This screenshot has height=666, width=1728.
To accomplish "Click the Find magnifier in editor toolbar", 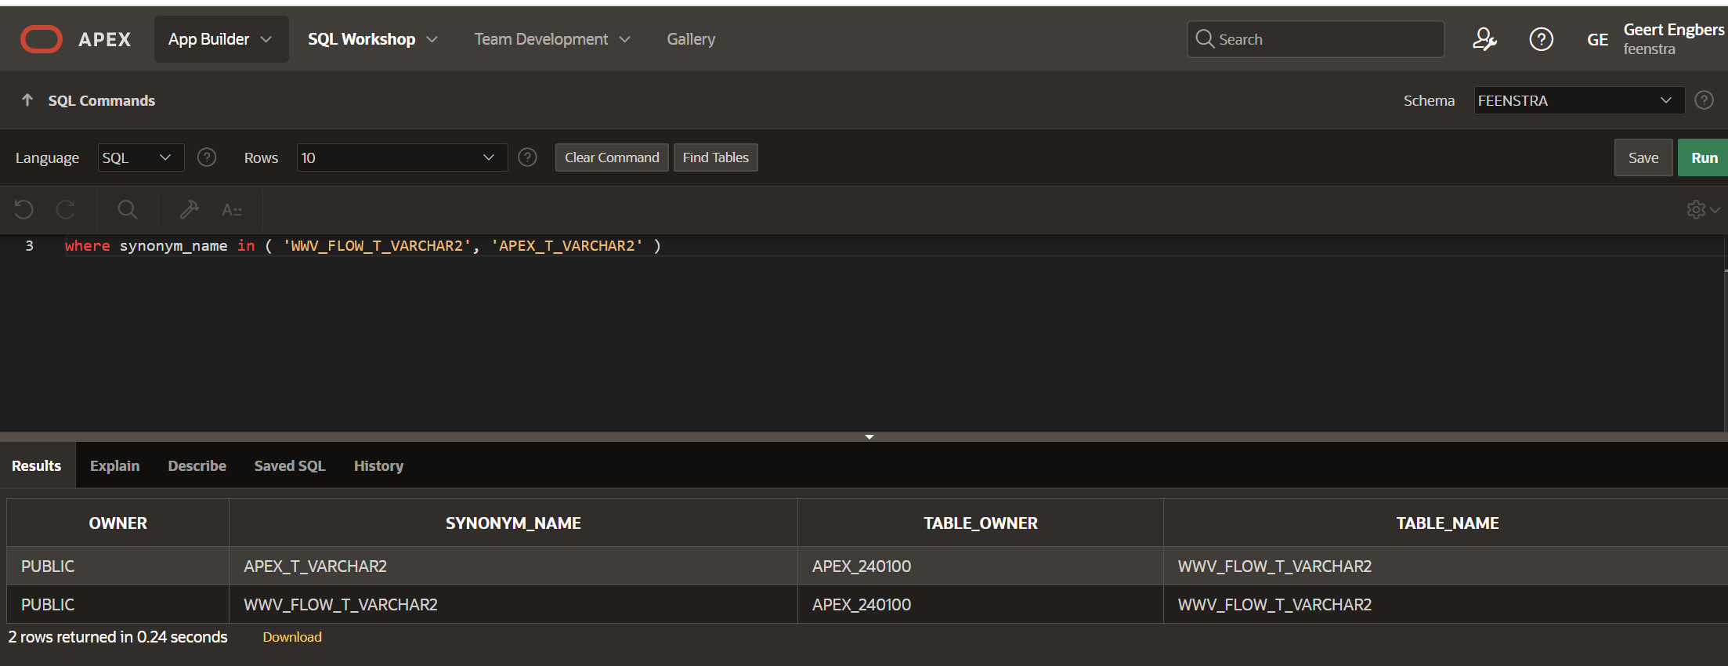I will [127, 209].
